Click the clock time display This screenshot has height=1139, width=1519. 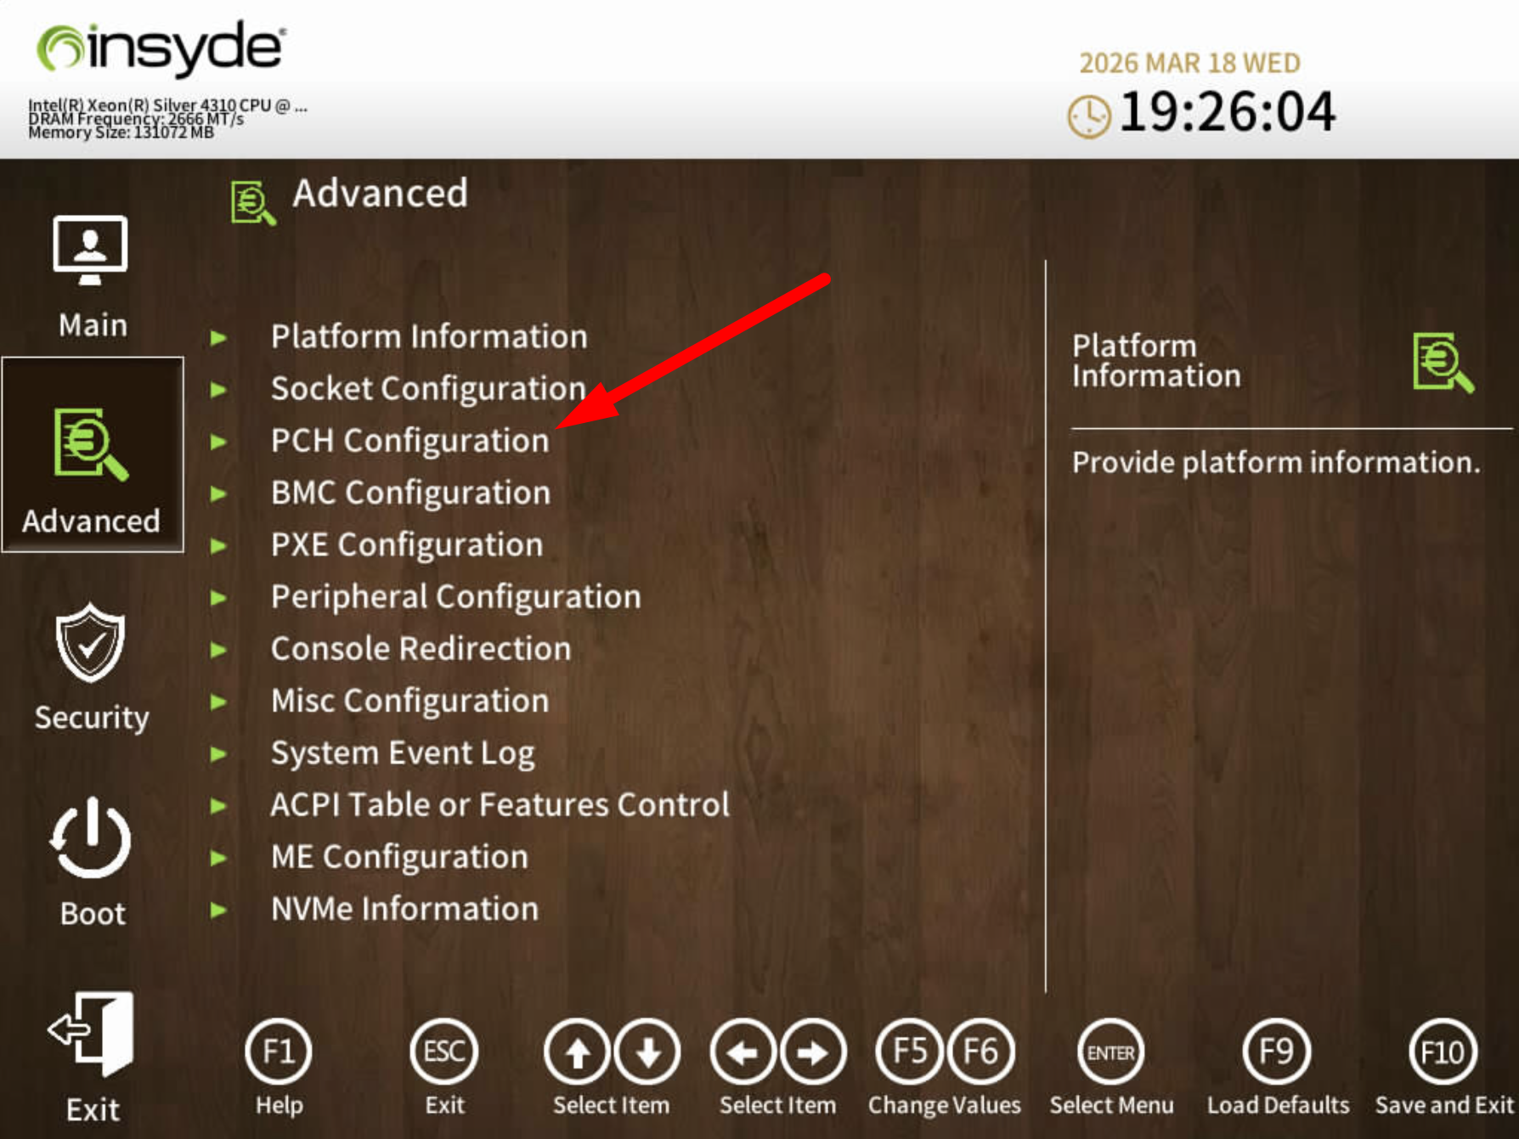coord(1226,112)
